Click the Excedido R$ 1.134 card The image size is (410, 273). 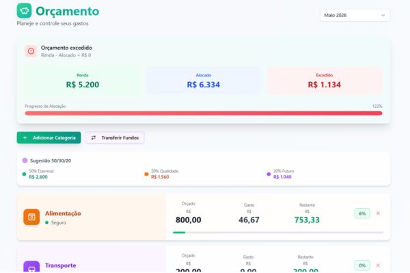click(x=324, y=81)
